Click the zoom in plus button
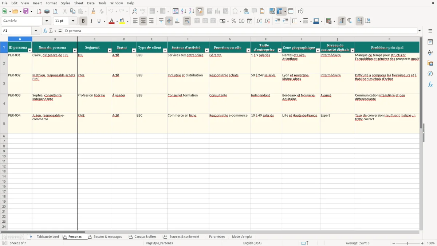This screenshot has height=246, width=437. (422, 243)
